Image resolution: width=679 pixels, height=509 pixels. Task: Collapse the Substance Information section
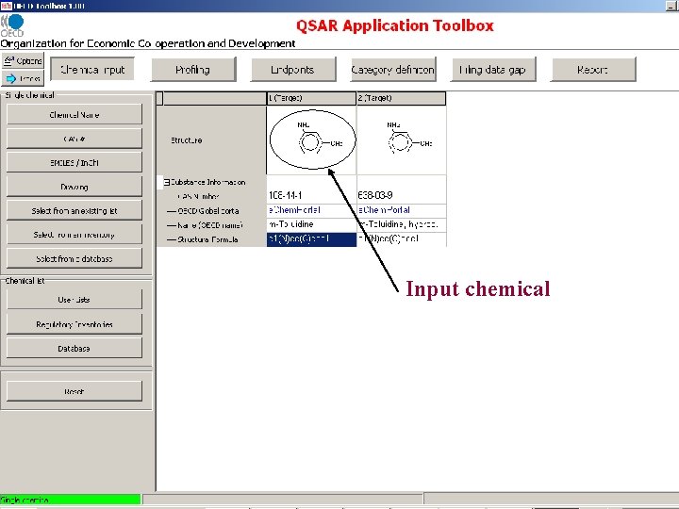click(x=167, y=182)
